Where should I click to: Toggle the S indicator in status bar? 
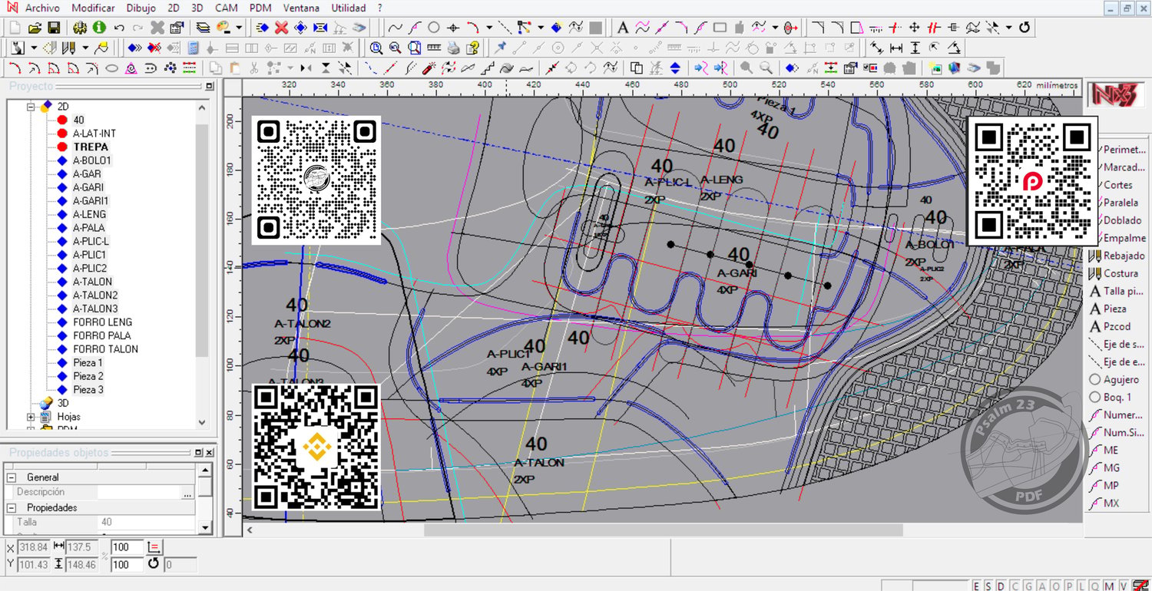988,586
